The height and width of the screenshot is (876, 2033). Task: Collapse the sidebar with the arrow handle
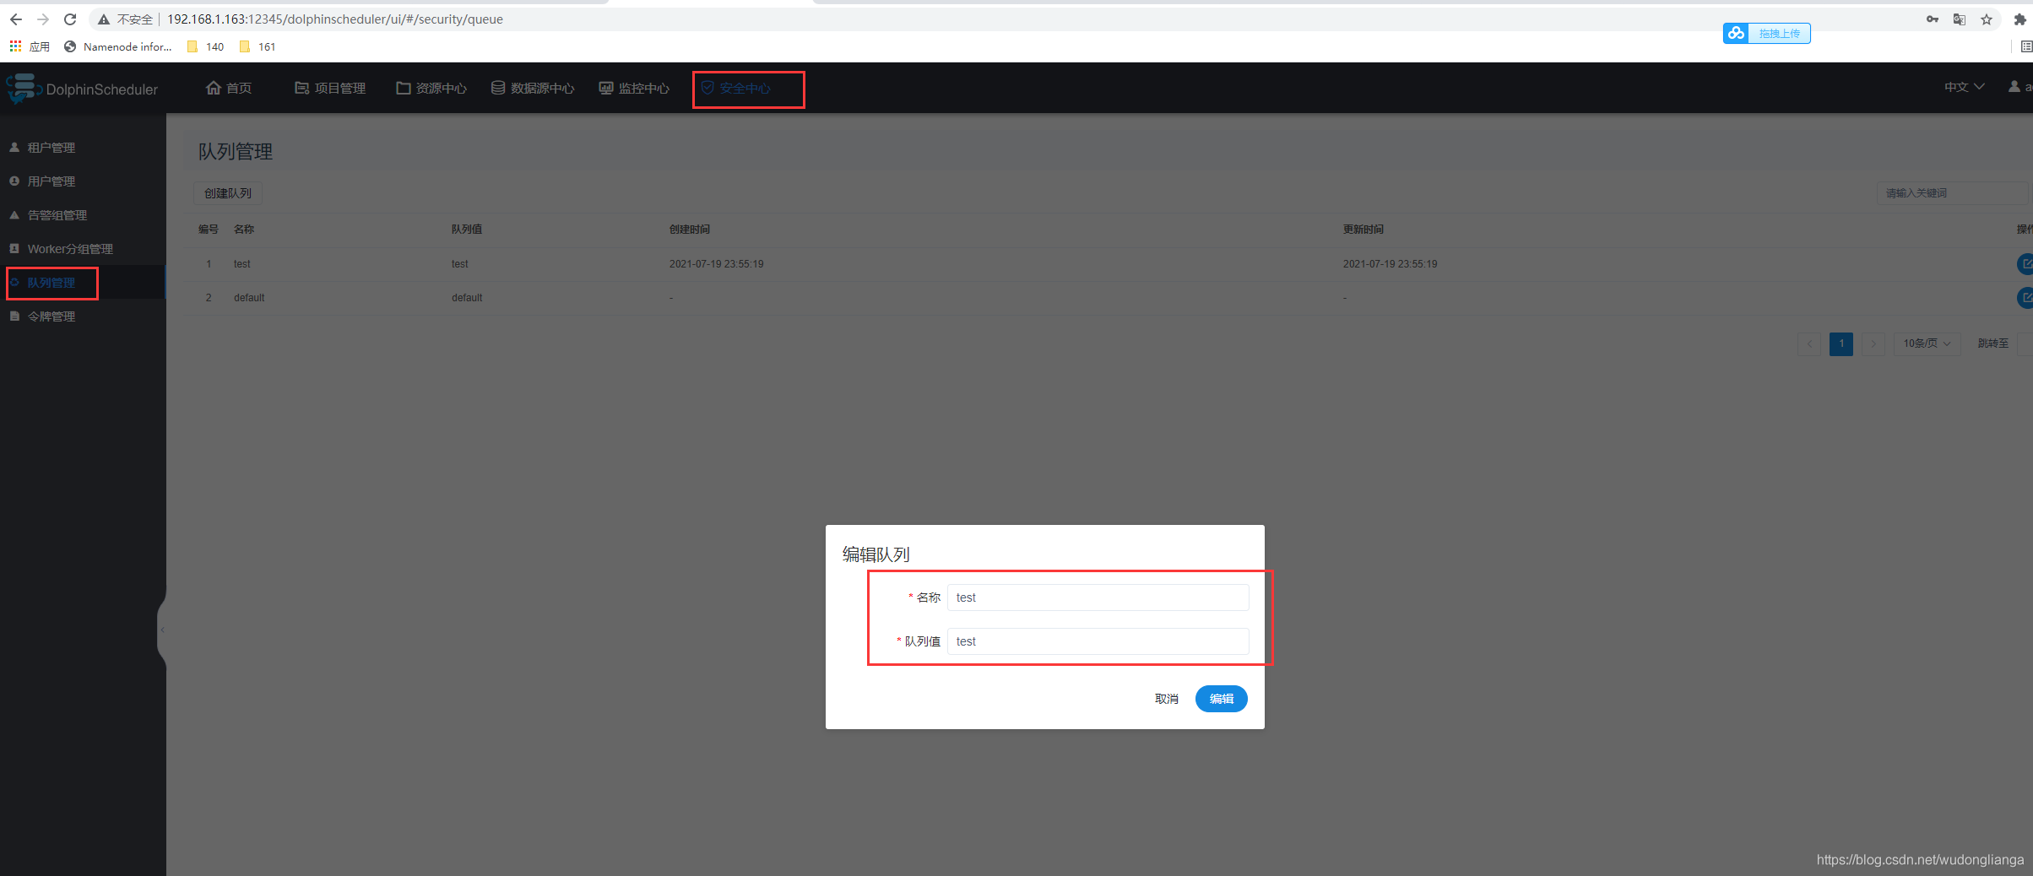click(x=162, y=630)
